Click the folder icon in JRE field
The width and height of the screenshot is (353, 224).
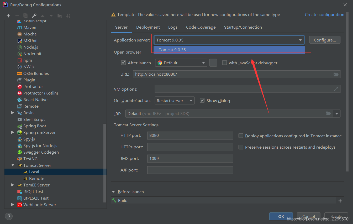tap(328, 113)
